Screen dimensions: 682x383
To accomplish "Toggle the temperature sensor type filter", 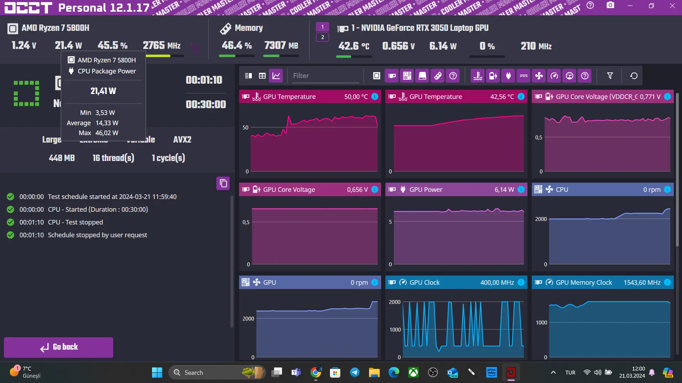I will pyautogui.click(x=478, y=76).
